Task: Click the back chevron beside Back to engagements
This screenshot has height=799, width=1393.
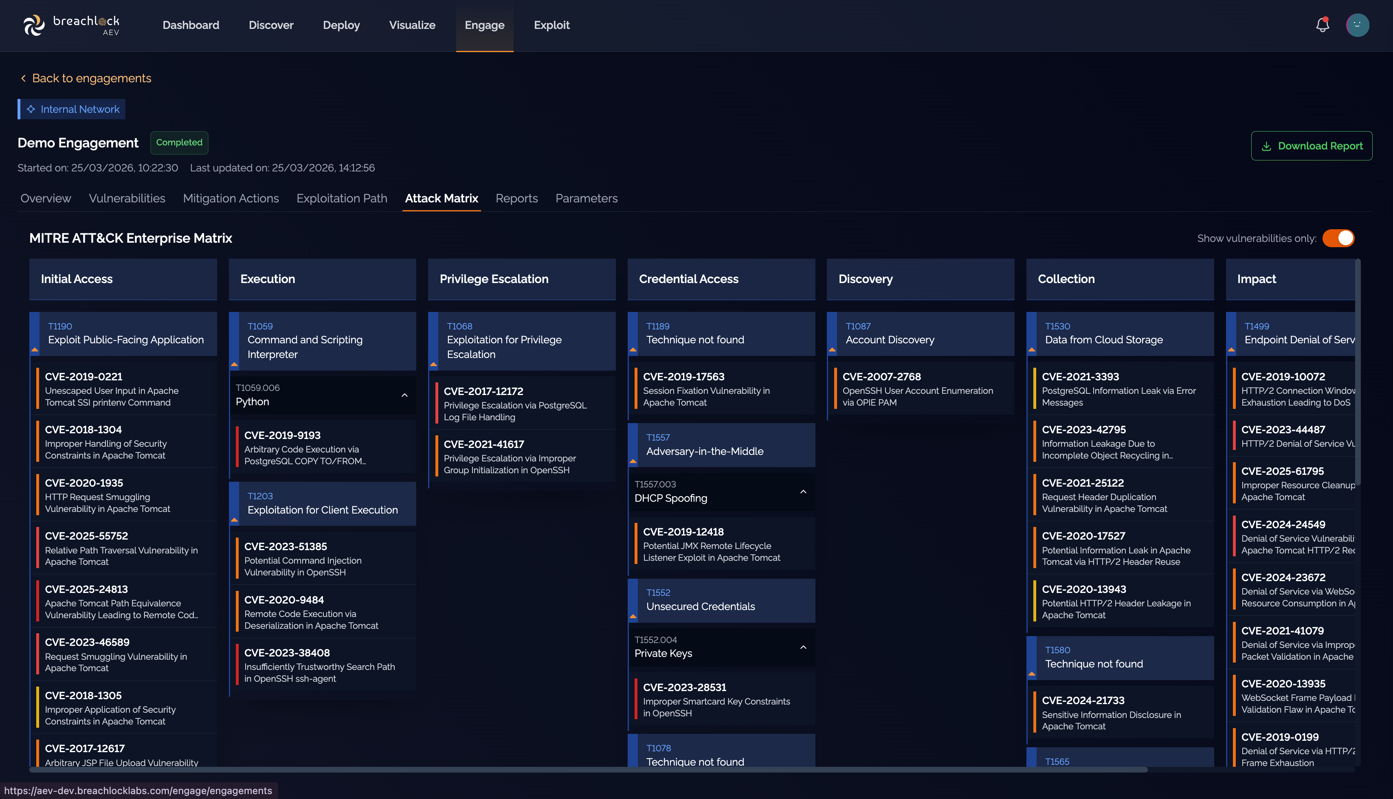Action: pyautogui.click(x=23, y=79)
